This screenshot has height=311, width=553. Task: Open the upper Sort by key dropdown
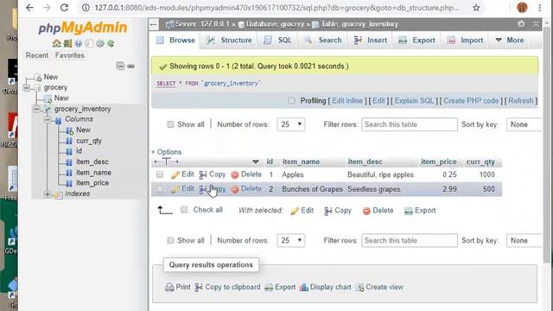(x=524, y=124)
